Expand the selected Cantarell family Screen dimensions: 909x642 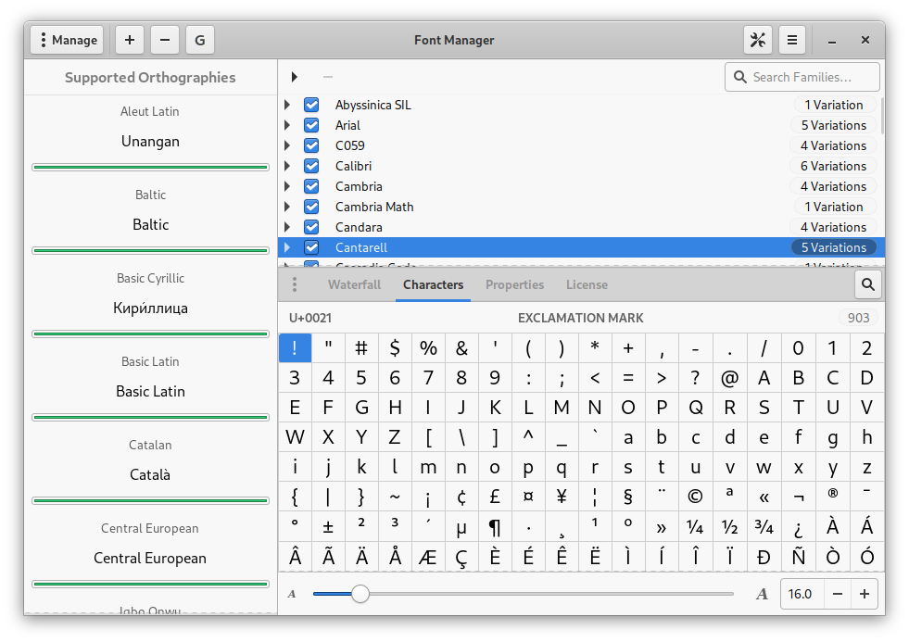click(x=287, y=247)
